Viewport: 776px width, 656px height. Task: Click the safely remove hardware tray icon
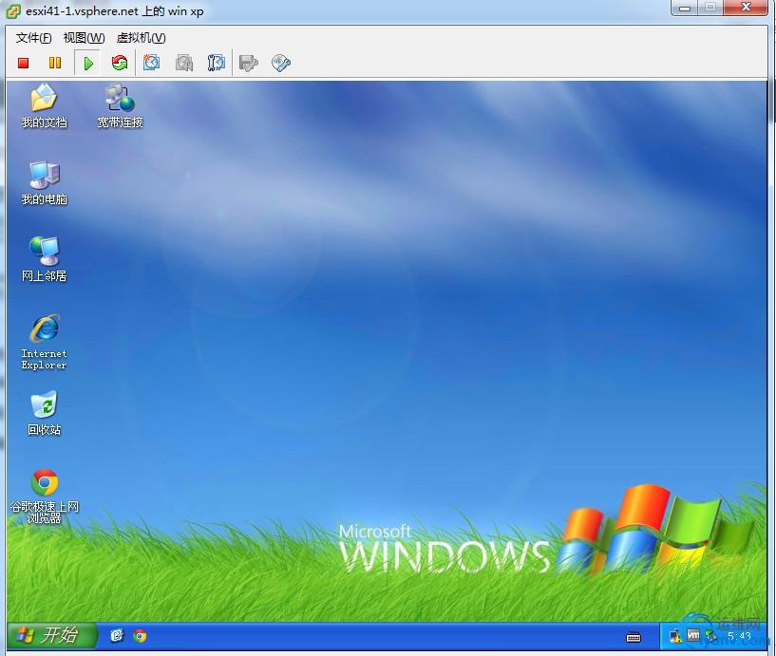click(x=711, y=636)
